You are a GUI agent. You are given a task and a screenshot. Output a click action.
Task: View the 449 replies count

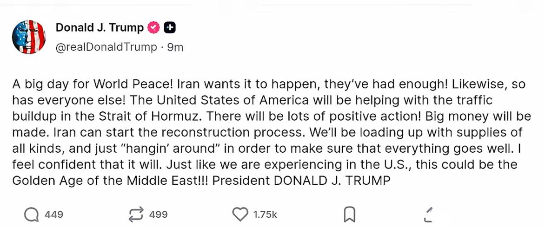pos(54,214)
